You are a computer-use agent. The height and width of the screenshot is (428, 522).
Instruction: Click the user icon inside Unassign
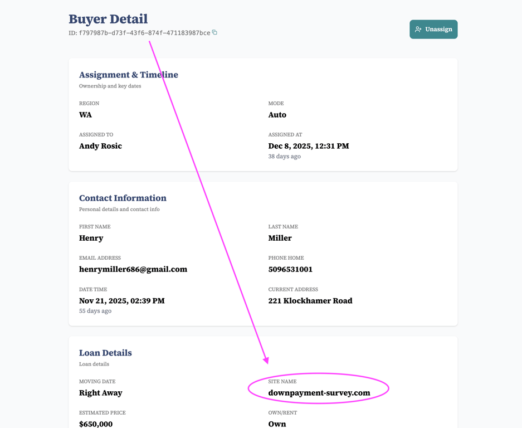[x=418, y=30]
